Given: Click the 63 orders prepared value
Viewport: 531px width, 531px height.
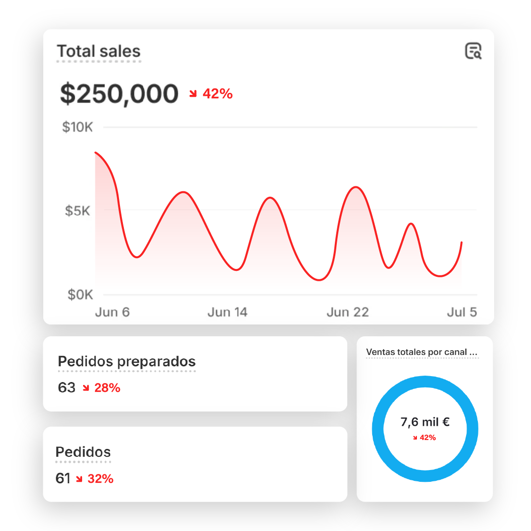Looking at the screenshot, I should 66,388.
